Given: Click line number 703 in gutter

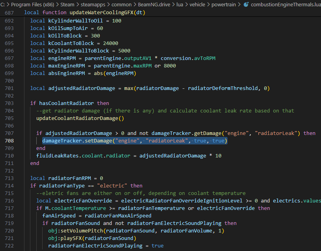Looking at the screenshot, I should pyautogui.click(x=9, y=103).
